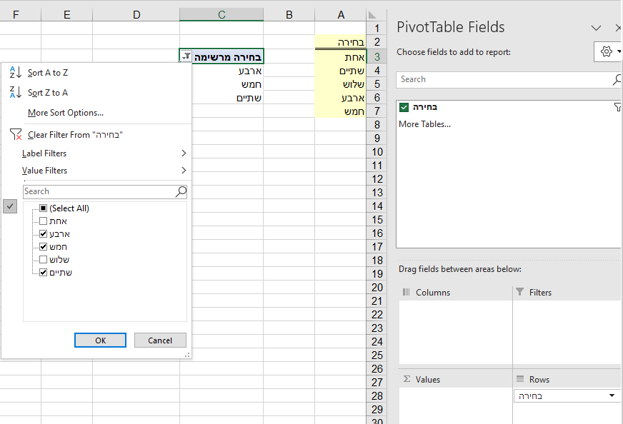This screenshot has width=623, height=424.
Task: Click cell A7 containing חמש
Action: point(341,111)
